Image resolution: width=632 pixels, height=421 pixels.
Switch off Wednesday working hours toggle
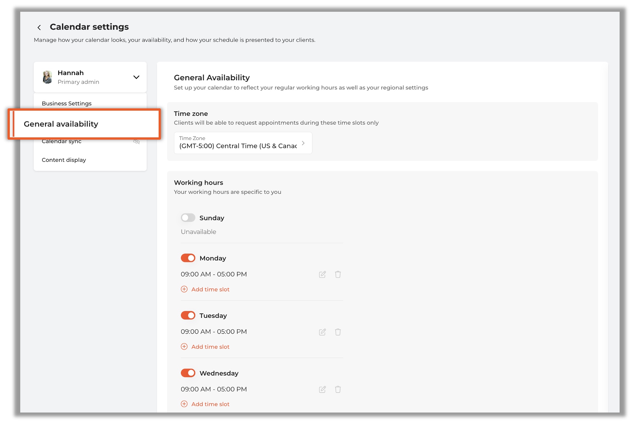pos(188,373)
